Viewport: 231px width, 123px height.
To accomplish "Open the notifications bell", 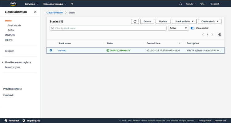I will pyautogui.click(x=180, y=4).
